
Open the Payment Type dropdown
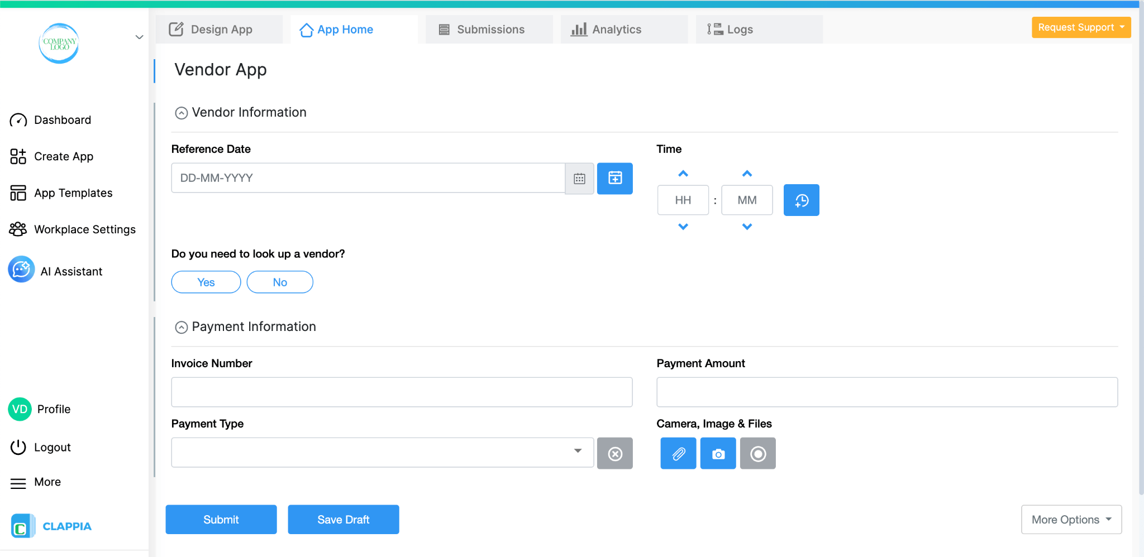click(577, 452)
